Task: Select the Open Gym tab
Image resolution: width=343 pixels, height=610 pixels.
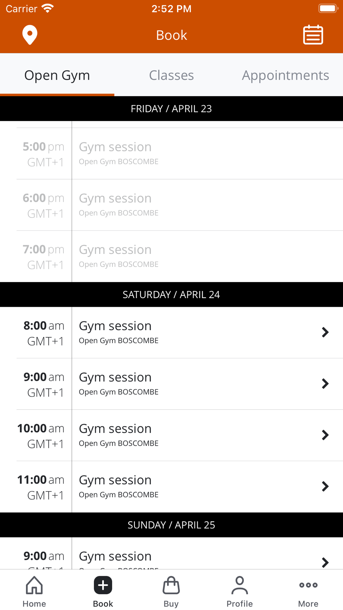Action: (x=57, y=75)
